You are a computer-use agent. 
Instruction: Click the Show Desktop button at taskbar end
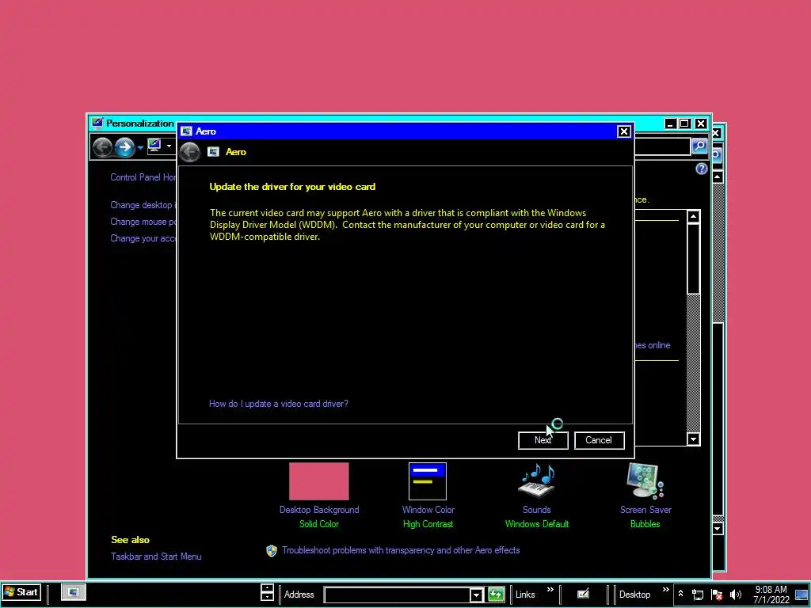coord(801,595)
